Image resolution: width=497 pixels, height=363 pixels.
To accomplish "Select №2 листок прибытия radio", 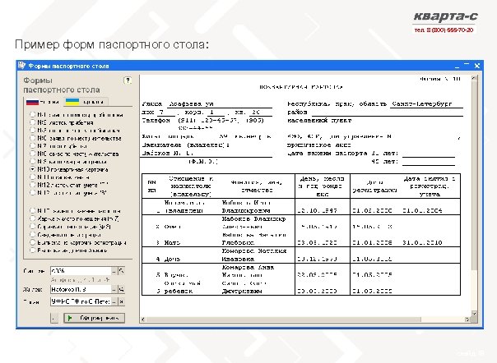I will click(x=32, y=122).
